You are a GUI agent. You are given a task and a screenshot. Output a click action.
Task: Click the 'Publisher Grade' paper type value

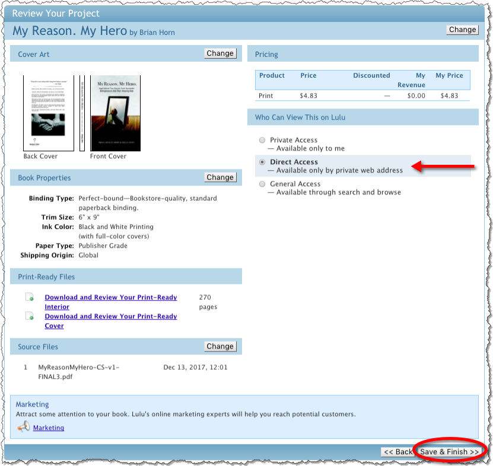(103, 245)
